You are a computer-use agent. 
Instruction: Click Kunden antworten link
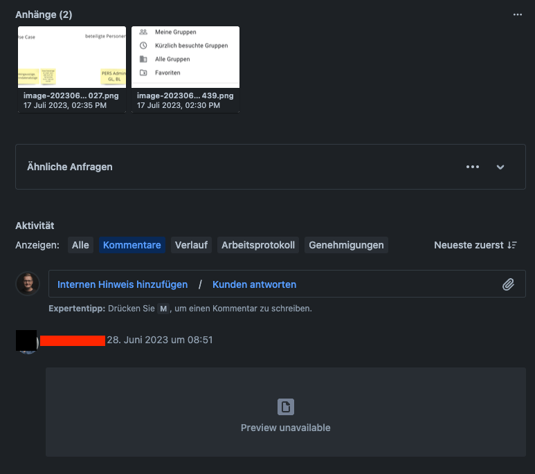coord(254,284)
